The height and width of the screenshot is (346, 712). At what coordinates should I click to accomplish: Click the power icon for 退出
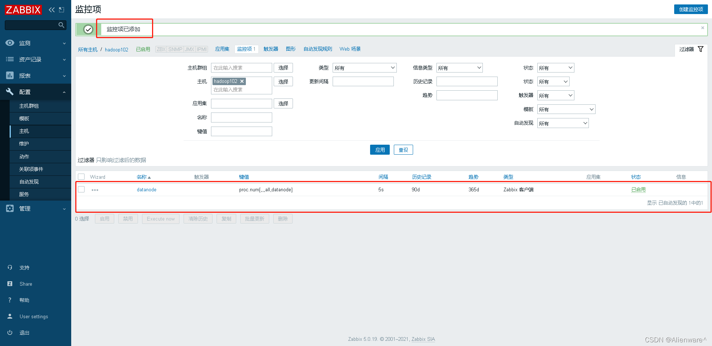tap(10, 333)
